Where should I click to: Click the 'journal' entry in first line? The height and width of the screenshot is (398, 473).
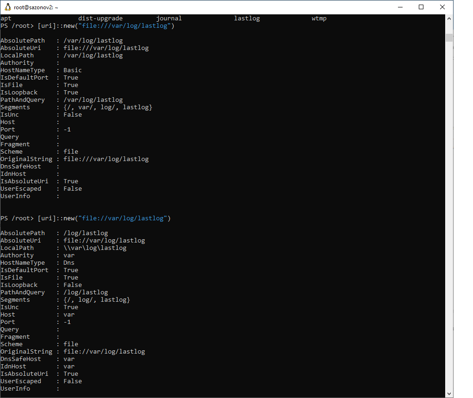pyautogui.click(x=169, y=19)
